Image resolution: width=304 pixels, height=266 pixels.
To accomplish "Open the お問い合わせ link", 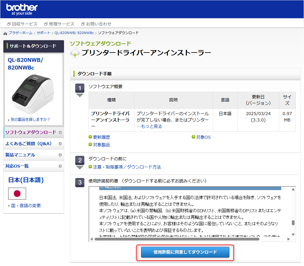I will [96, 24].
